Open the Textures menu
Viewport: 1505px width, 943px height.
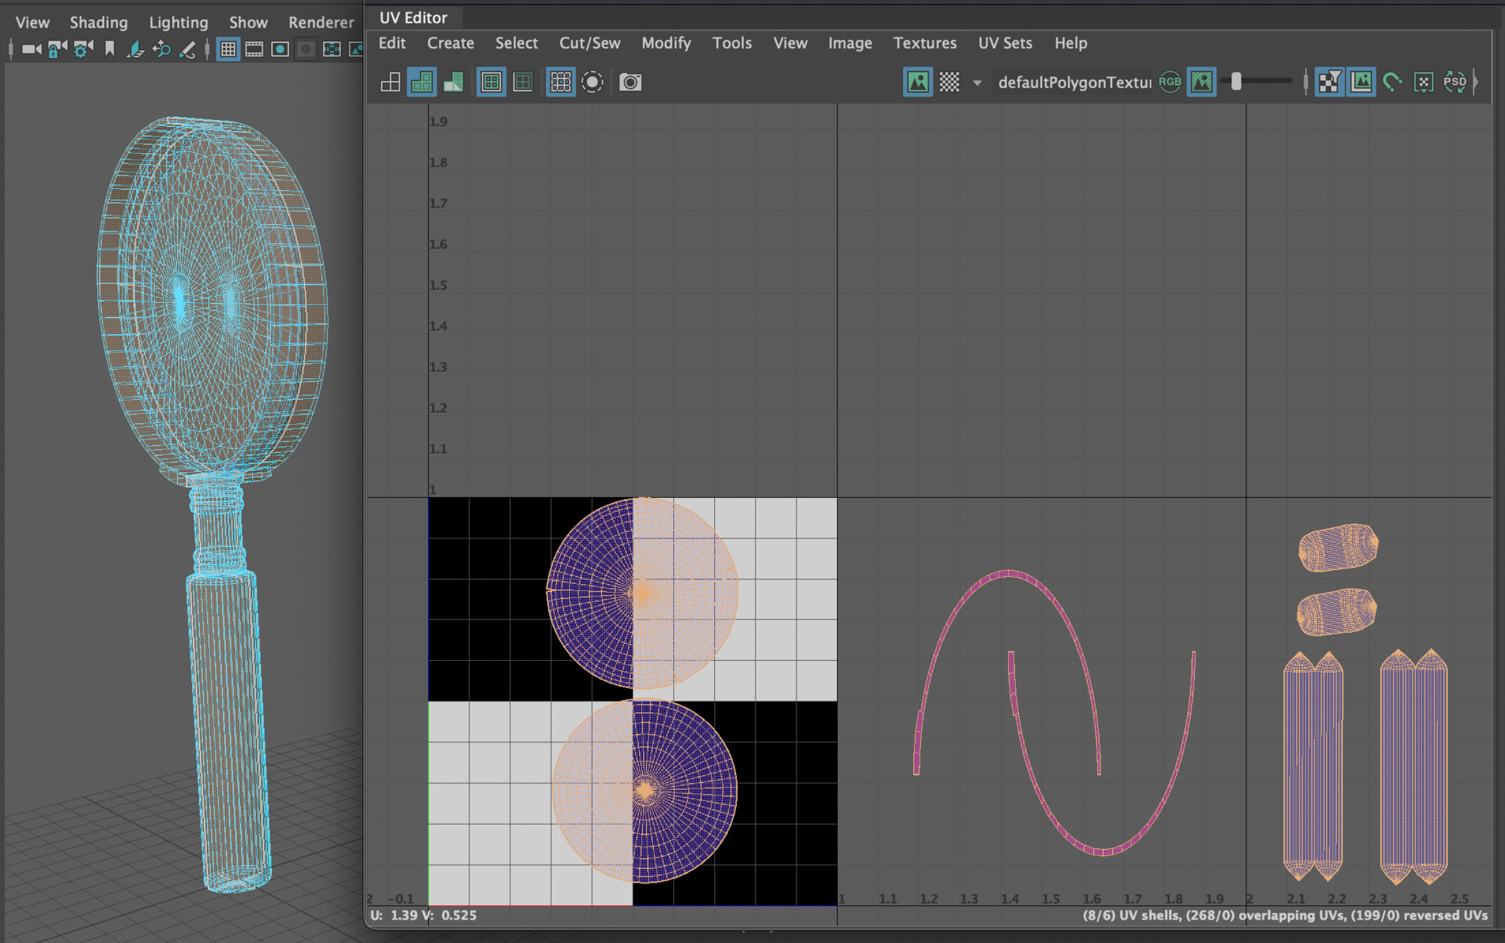[925, 43]
